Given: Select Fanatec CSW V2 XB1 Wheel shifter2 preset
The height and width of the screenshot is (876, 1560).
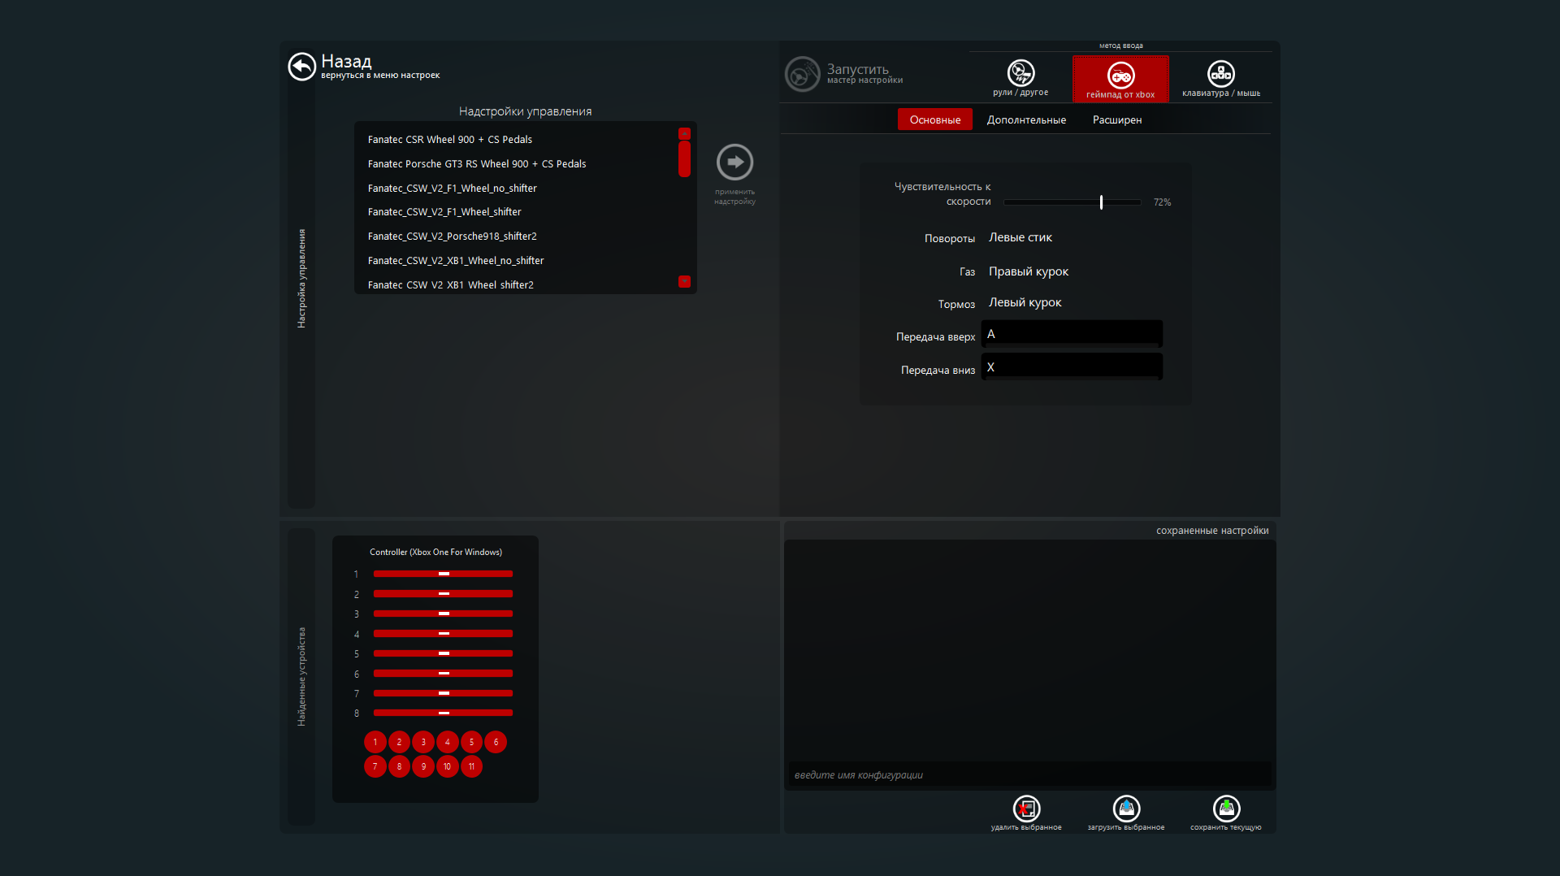Looking at the screenshot, I should (x=451, y=285).
